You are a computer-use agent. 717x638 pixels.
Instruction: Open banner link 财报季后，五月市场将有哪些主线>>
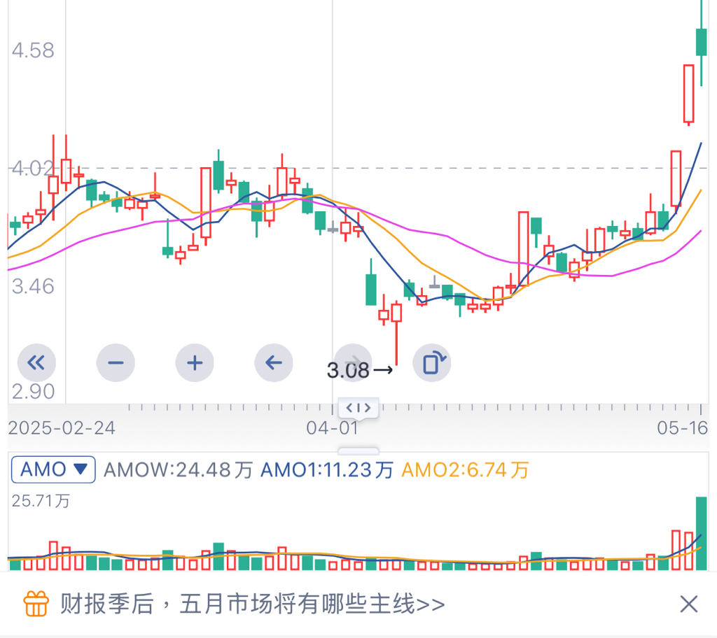[252, 604]
